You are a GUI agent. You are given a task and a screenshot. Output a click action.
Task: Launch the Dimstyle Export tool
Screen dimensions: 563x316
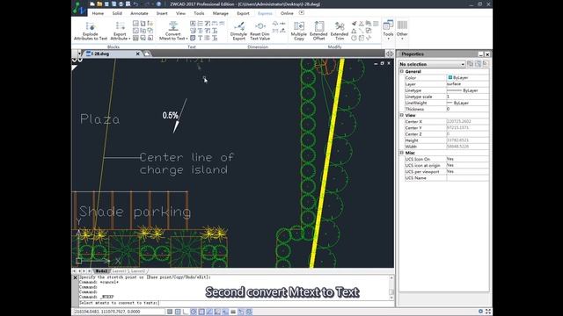coord(238,31)
